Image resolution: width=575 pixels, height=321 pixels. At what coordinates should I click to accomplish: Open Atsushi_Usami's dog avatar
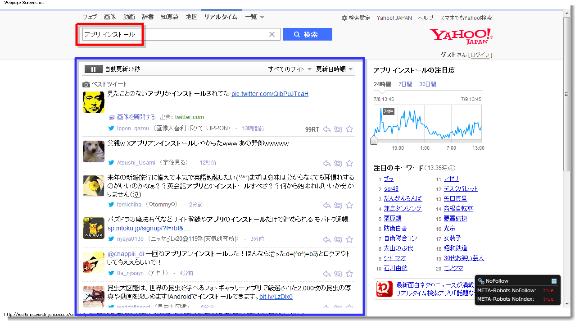click(94, 151)
